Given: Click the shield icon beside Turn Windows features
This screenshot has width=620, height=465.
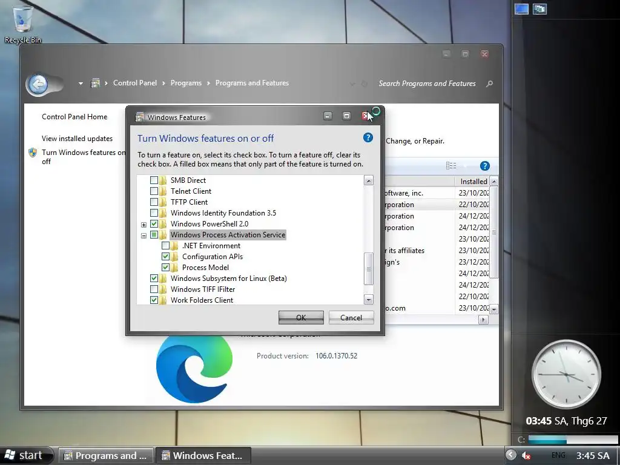Looking at the screenshot, I should click(x=33, y=153).
